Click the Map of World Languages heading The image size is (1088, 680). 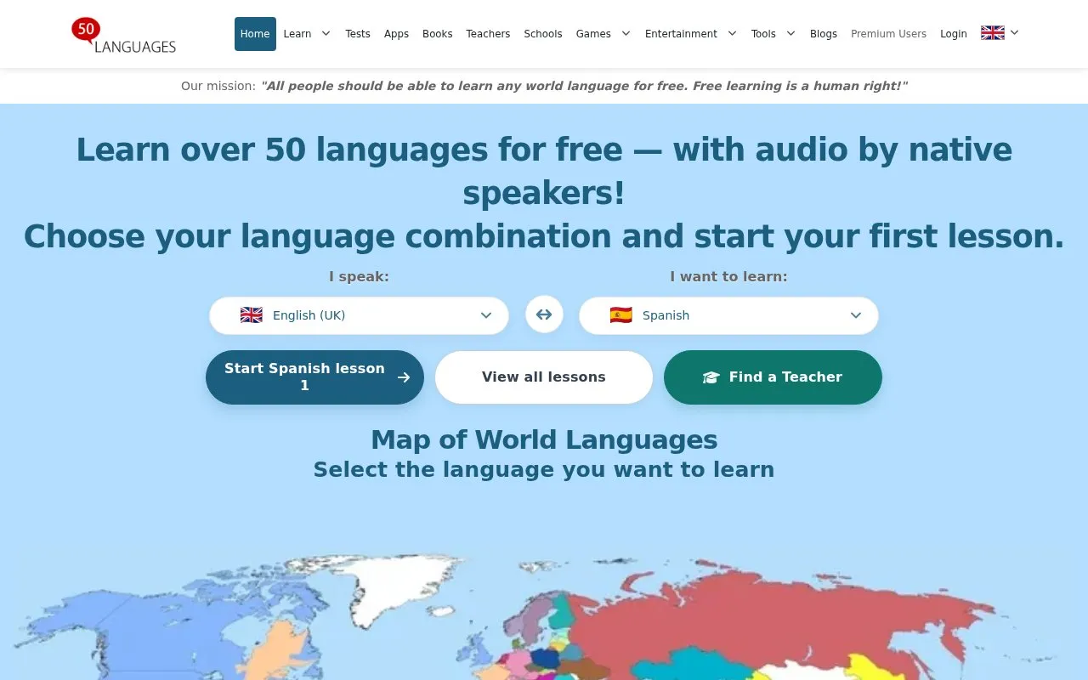pos(544,439)
